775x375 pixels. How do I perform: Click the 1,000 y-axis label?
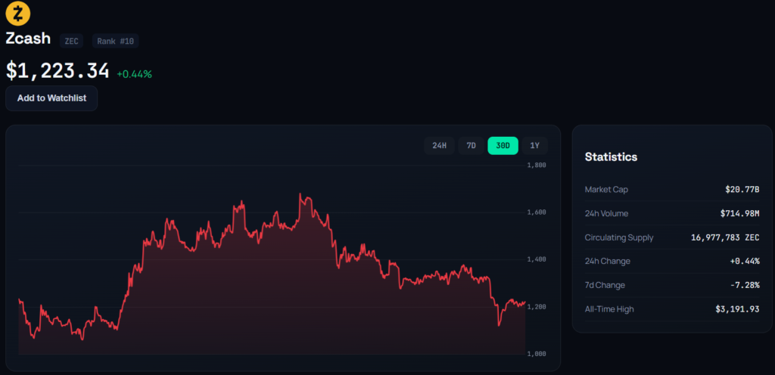pyautogui.click(x=537, y=354)
